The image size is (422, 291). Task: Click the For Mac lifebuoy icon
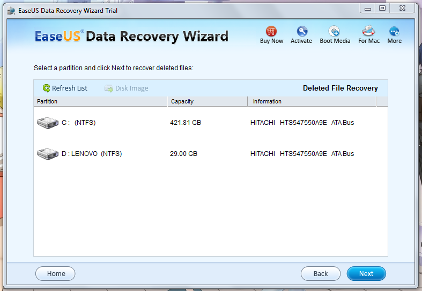pyautogui.click(x=368, y=31)
